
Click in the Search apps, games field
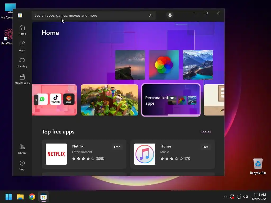[x=93, y=15]
